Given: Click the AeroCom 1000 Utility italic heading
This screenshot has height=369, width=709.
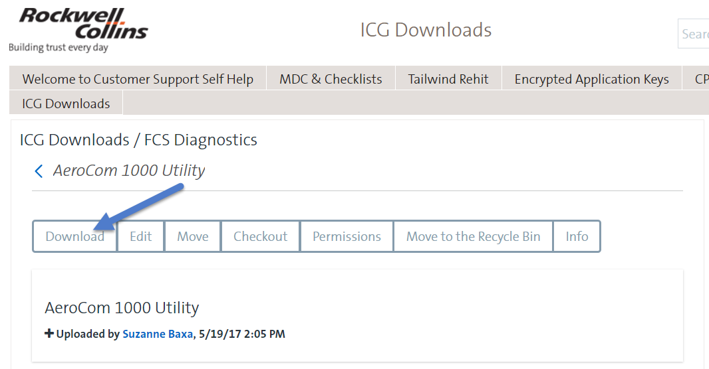Looking at the screenshot, I should tap(129, 171).
